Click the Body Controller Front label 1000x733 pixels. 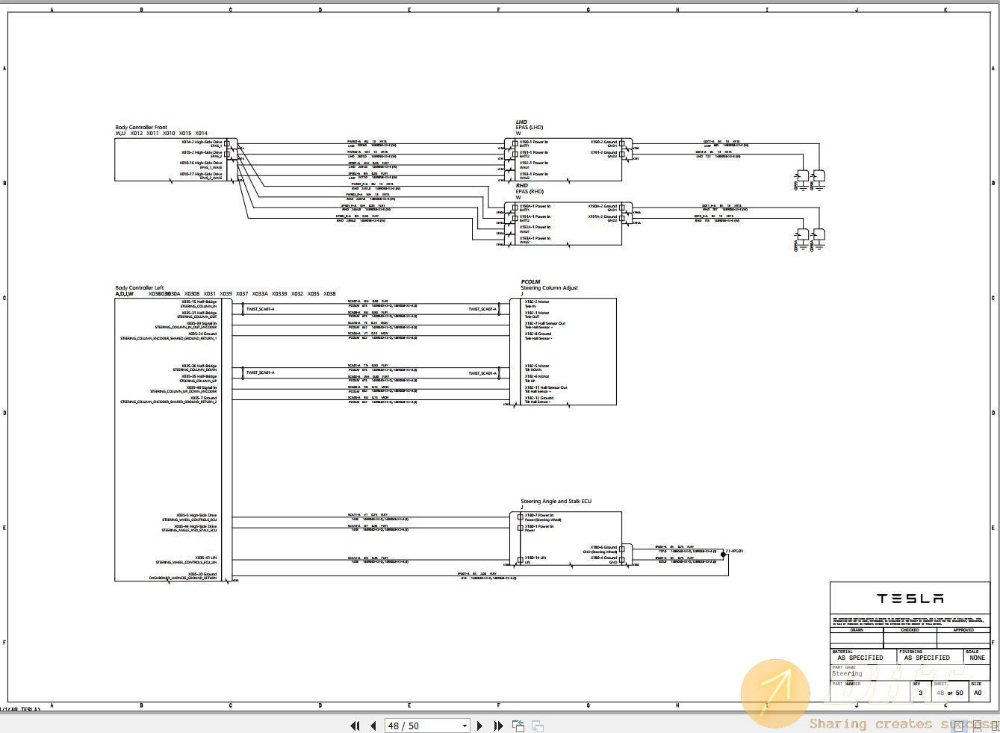point(141,128)
